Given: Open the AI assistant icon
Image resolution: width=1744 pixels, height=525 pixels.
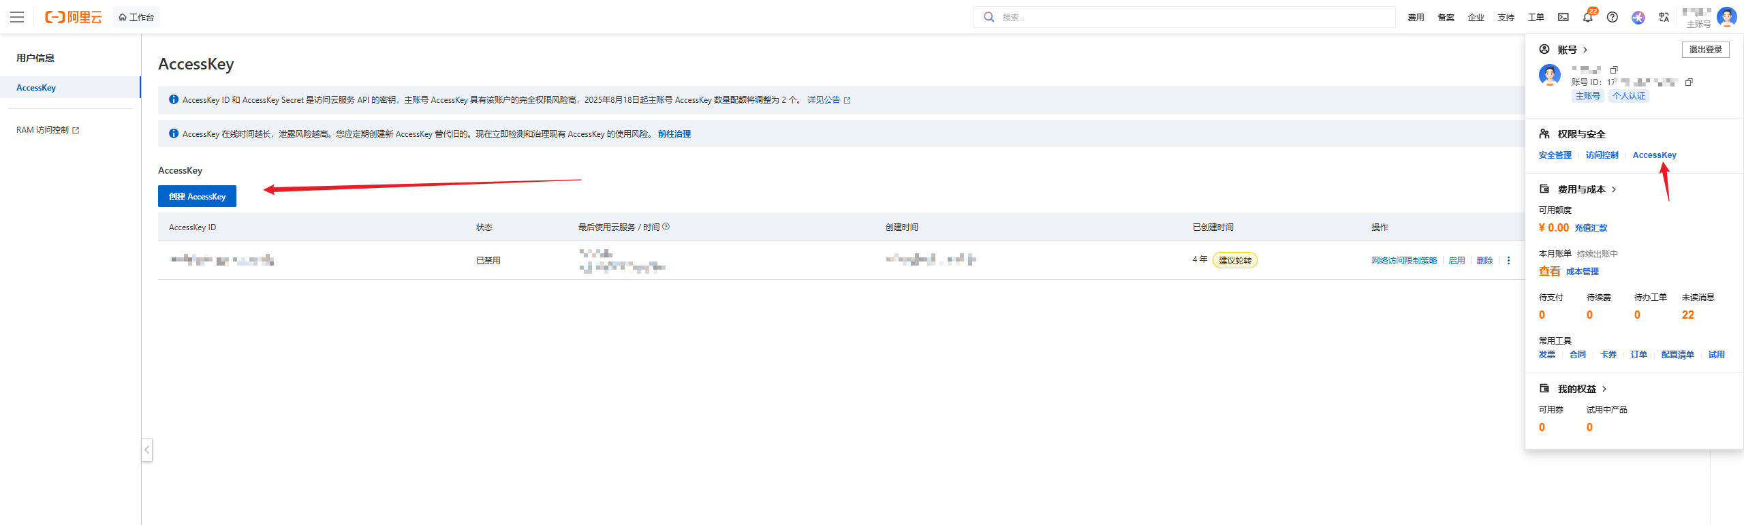Looking at the screenshot, I should [x=1638, y=18].
